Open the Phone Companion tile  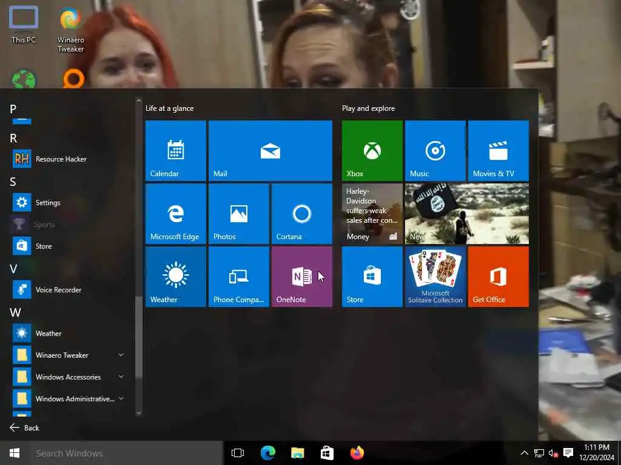239,277
